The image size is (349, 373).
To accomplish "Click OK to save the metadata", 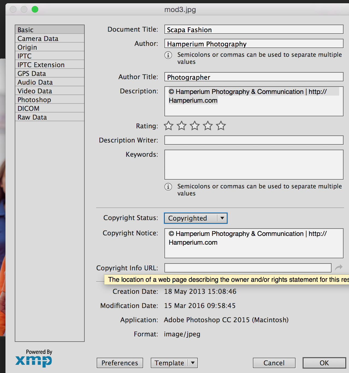I will coord(324,363).
